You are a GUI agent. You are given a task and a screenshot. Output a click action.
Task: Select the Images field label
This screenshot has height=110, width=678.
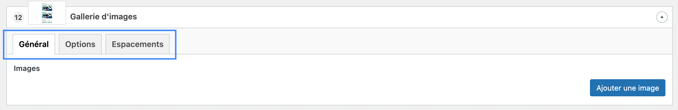[x=27, y=68]
